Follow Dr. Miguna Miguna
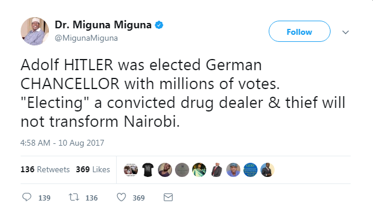 299,31
